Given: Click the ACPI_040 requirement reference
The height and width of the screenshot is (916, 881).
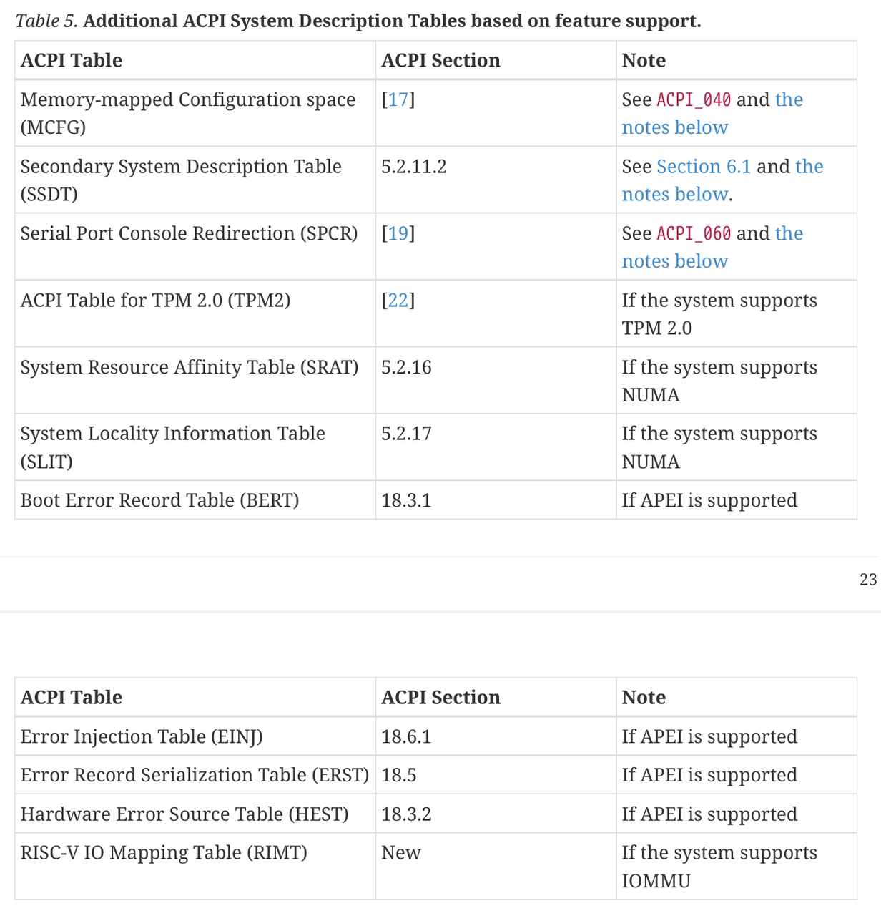Looking at the screenshot, I should [694, 99].
